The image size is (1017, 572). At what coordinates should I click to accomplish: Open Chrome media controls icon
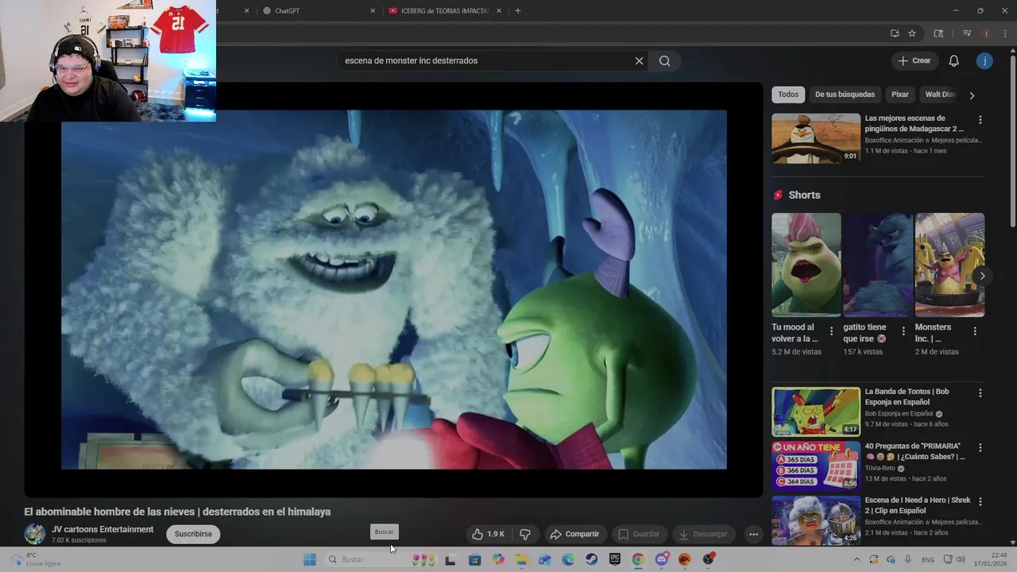coord(967,33)
